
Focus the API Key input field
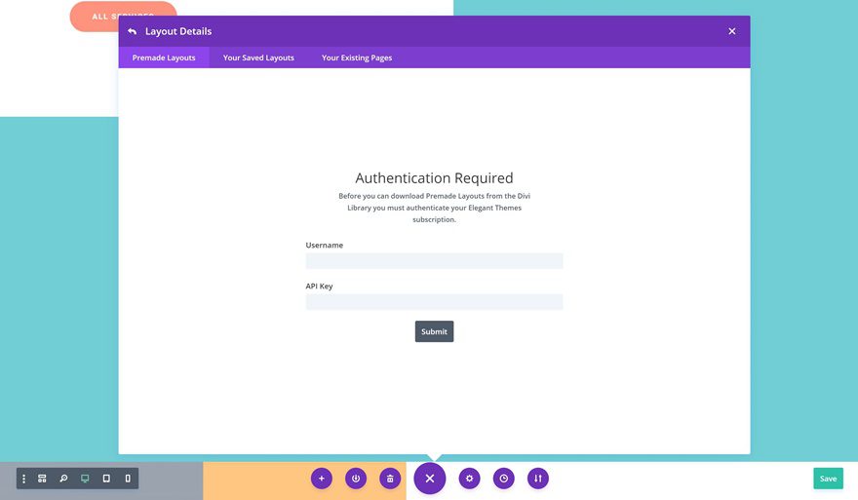tap(434, 302)
